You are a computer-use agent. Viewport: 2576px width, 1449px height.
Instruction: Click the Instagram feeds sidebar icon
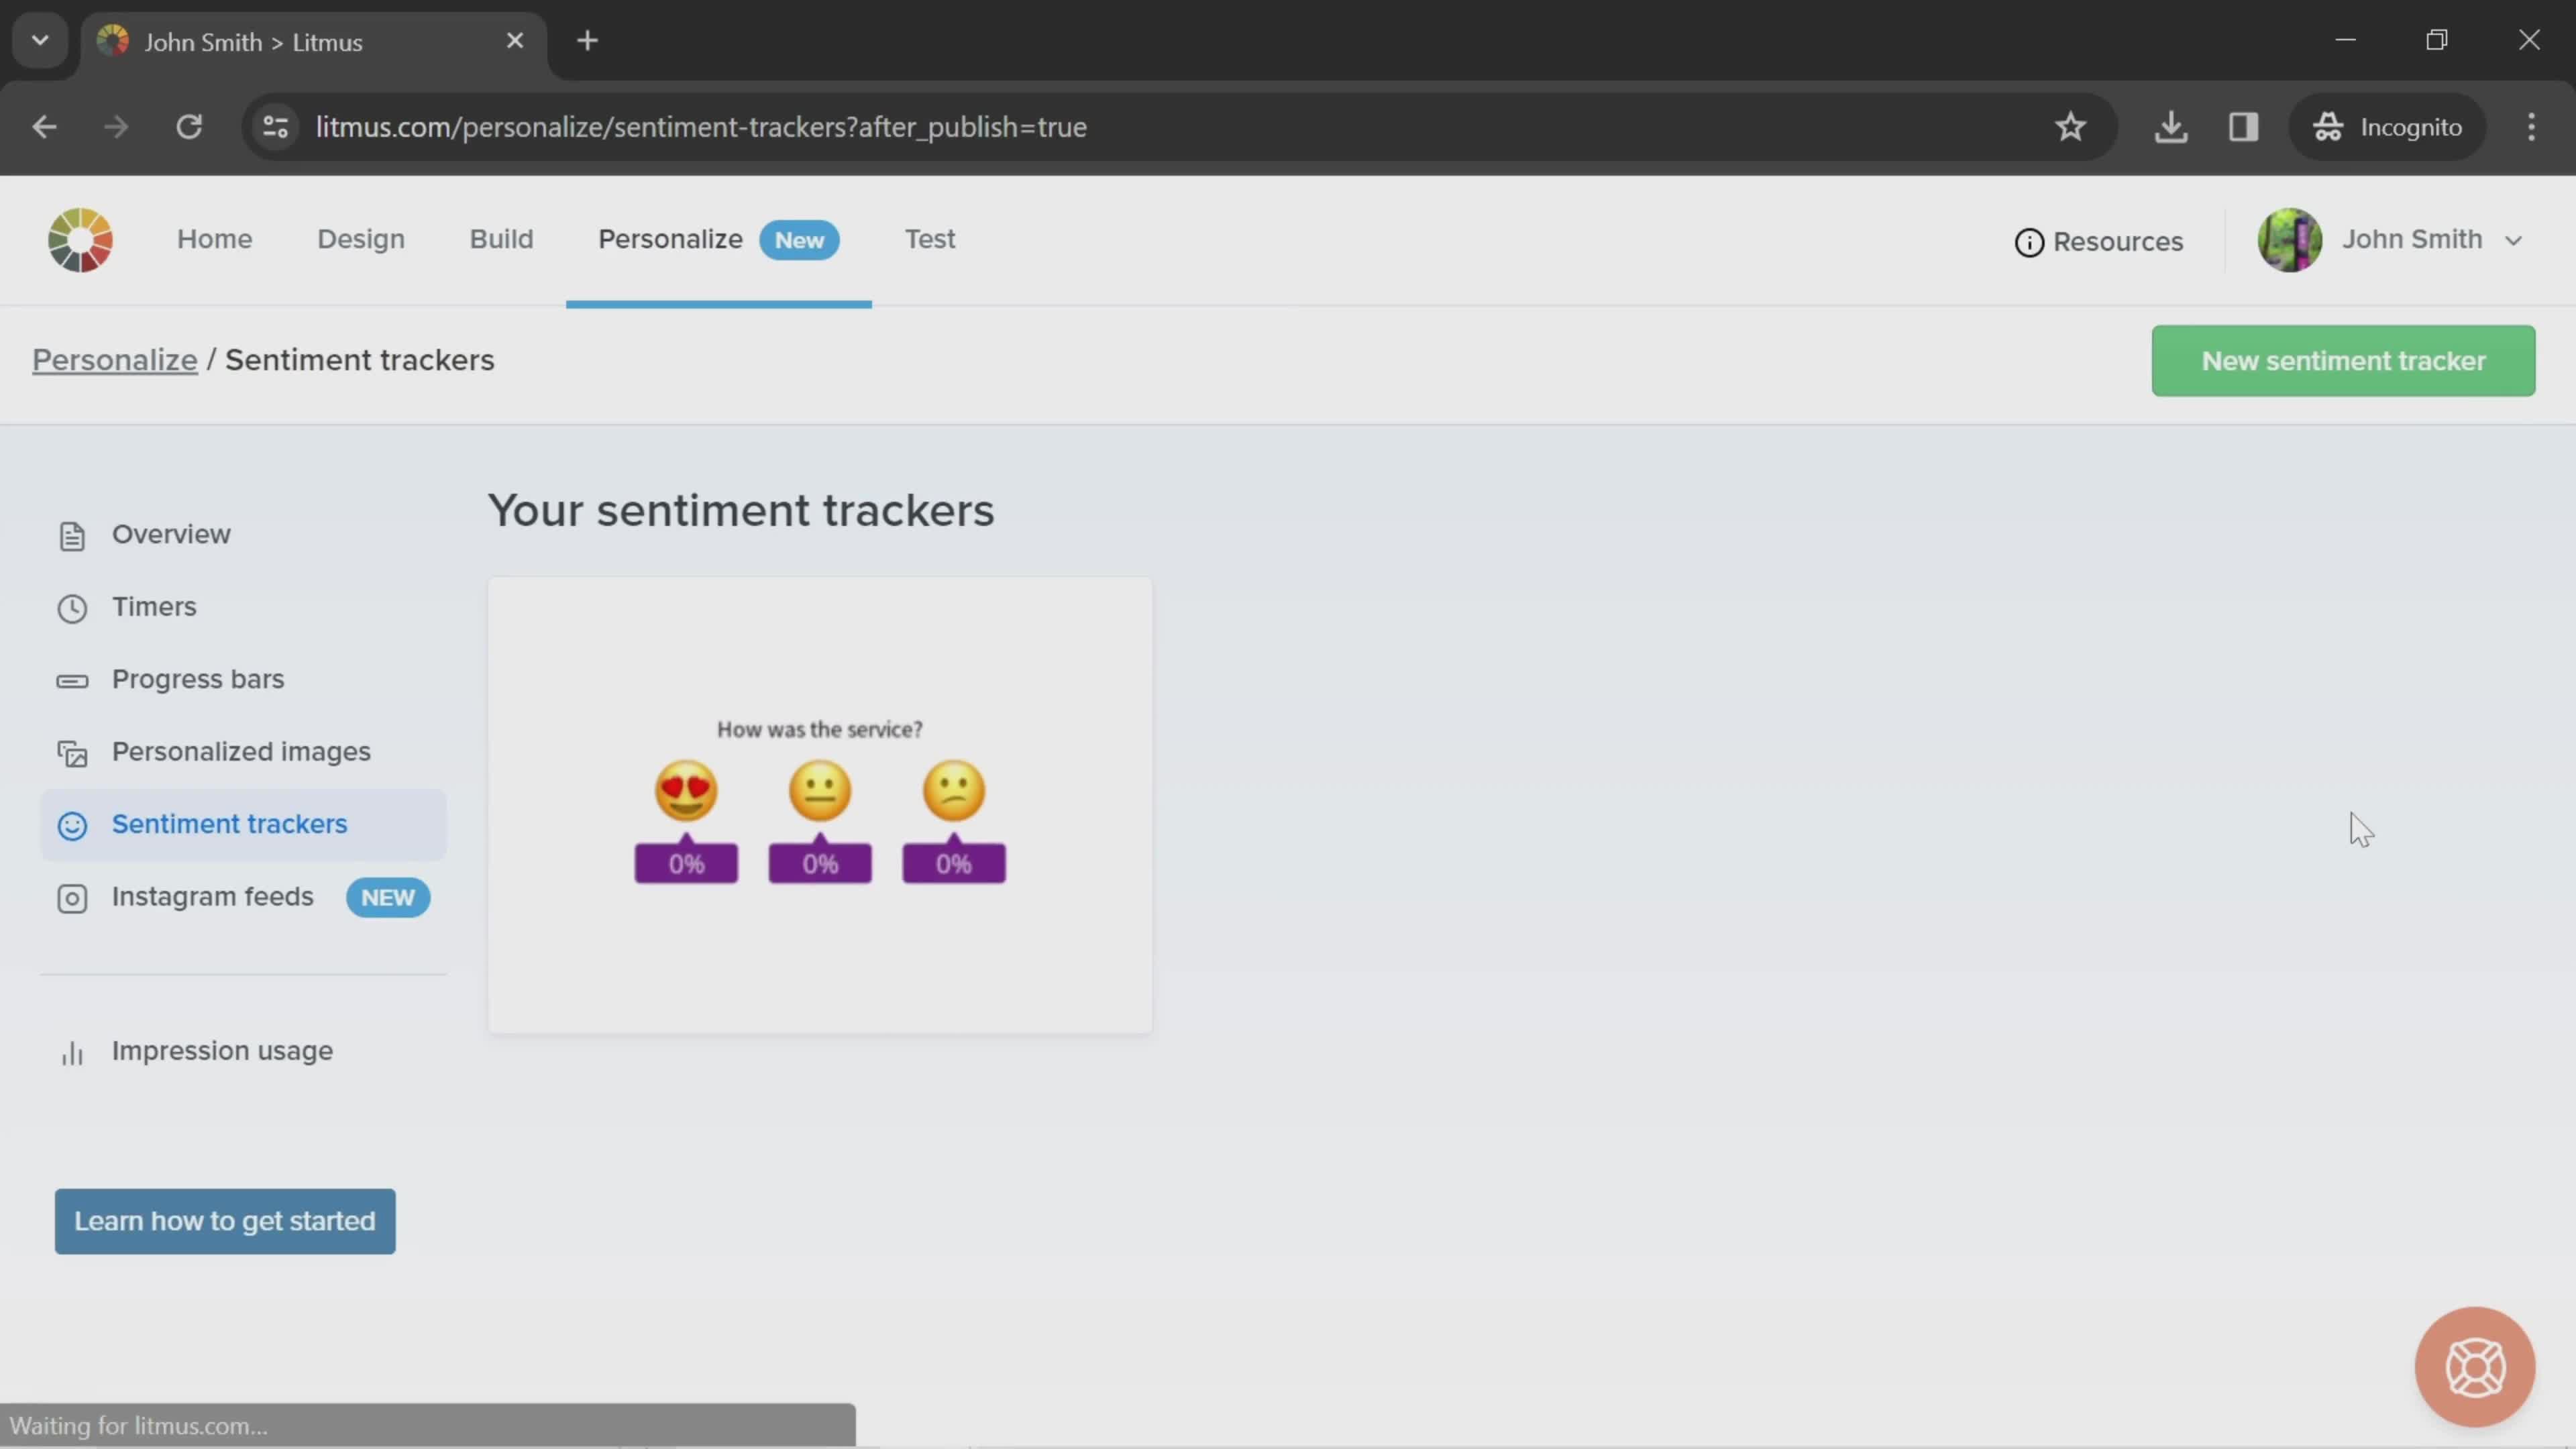70,897
